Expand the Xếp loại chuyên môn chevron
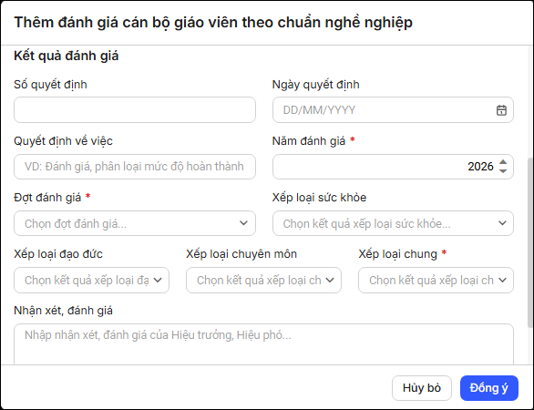 pos(330,280)
